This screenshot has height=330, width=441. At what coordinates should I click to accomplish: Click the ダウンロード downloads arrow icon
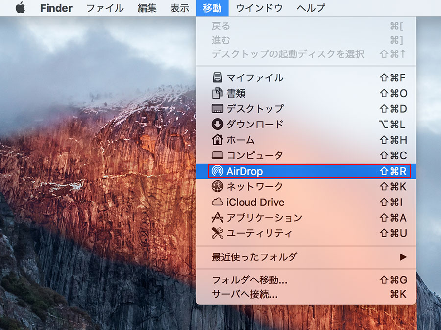[x=217, y=124]
